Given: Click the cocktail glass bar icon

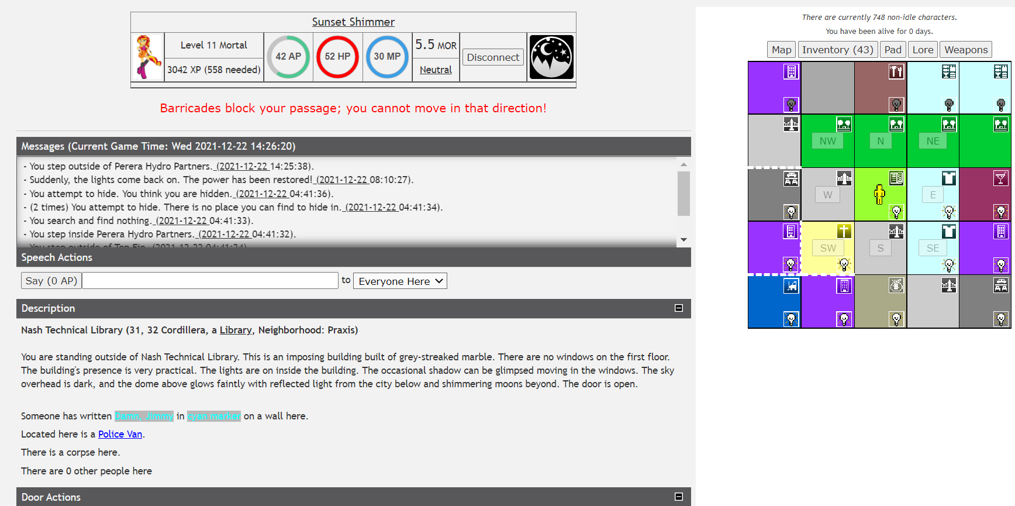Looking at the screenshot, I should [1000, 178].
